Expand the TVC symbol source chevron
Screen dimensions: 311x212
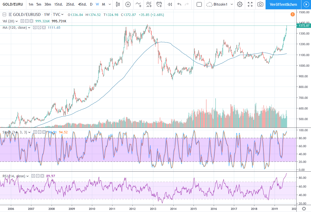coord(62,14)
